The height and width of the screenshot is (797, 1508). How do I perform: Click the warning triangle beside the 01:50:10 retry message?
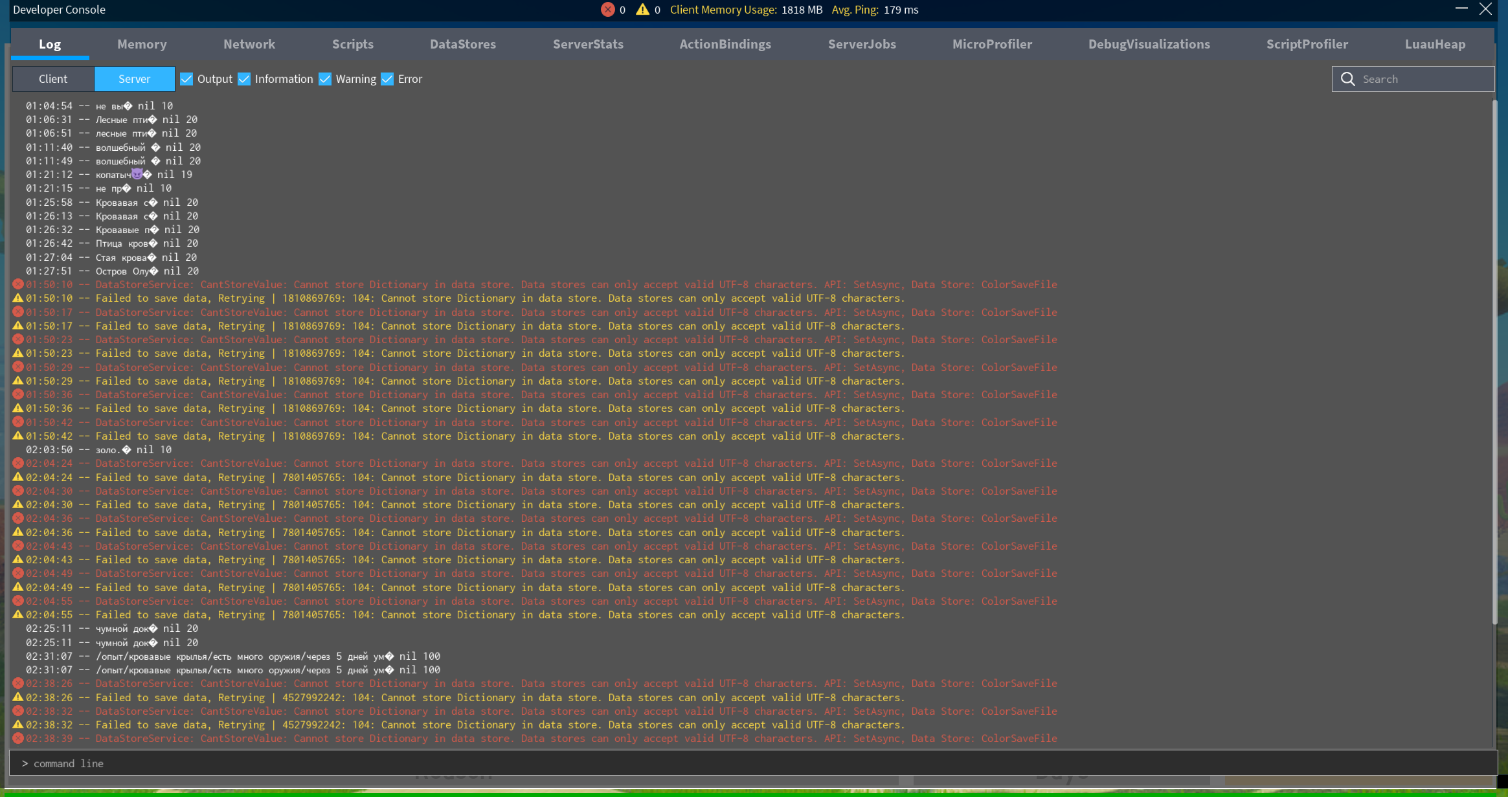(x=17, y=298)
